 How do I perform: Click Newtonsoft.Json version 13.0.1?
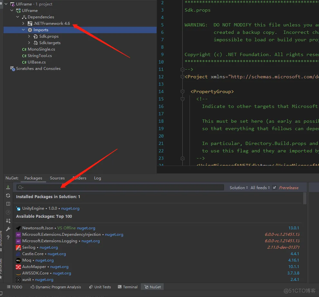click(294, 228)
